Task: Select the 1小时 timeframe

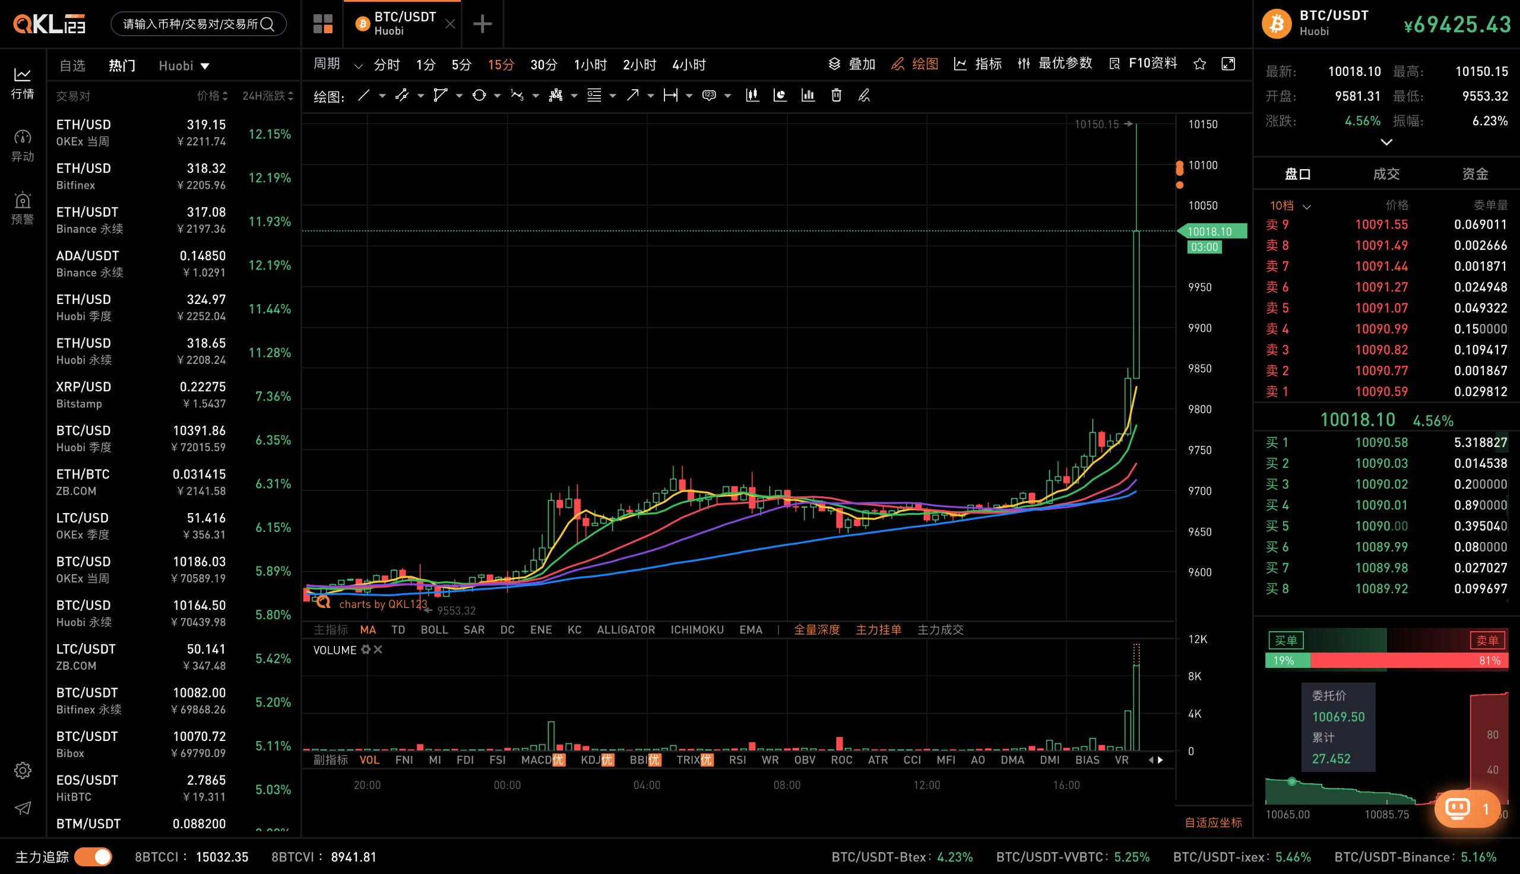Action: [590, 65]
